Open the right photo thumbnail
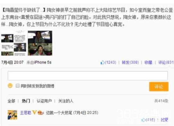The height and width of the screenshot is (126, 174). pos(40,43)
